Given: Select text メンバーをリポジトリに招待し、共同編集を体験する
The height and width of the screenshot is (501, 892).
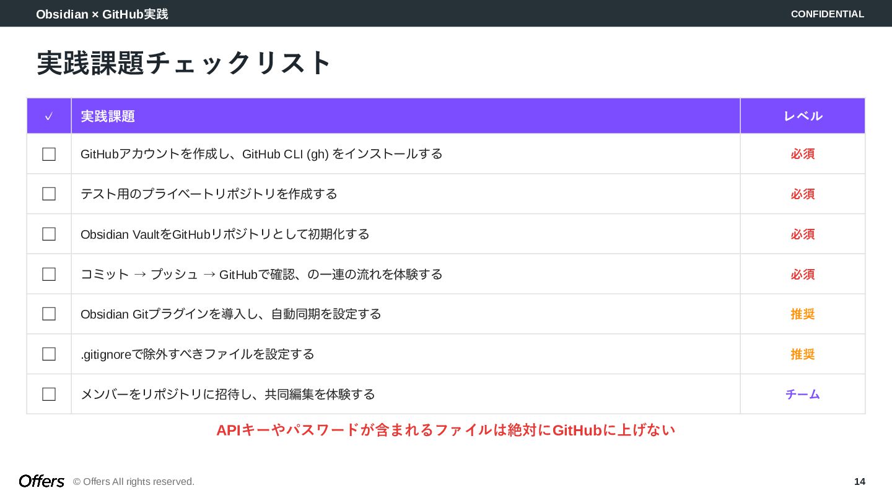Looking at the screenshot, I should (228, 394).
